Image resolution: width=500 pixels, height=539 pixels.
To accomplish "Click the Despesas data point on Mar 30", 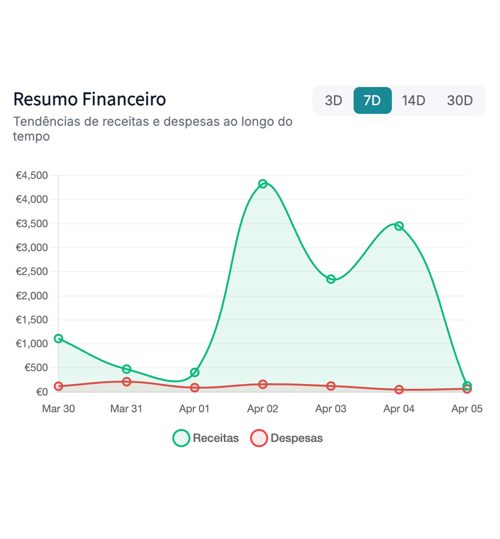I will coord(58,386).
